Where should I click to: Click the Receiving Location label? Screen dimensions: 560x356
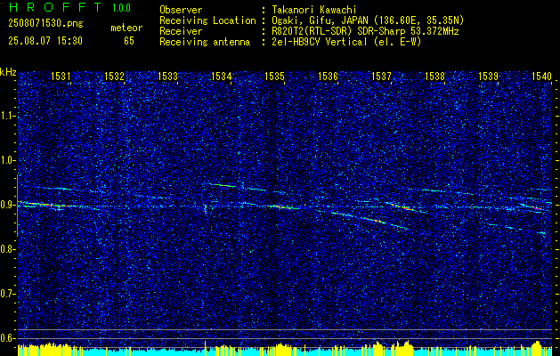pyautogui.click(x=207, y=20)
